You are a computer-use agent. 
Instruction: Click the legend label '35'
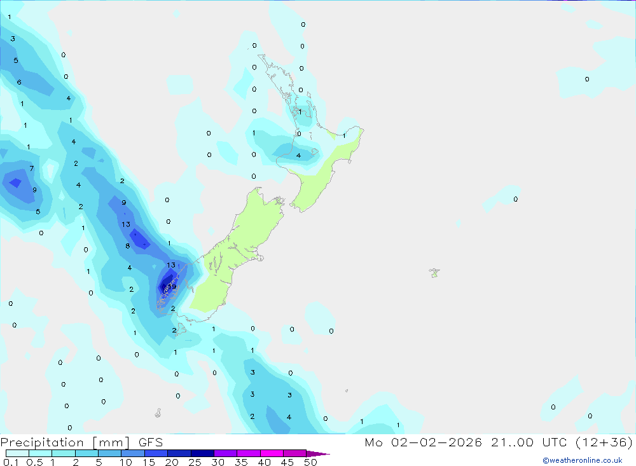pos(241,462)
